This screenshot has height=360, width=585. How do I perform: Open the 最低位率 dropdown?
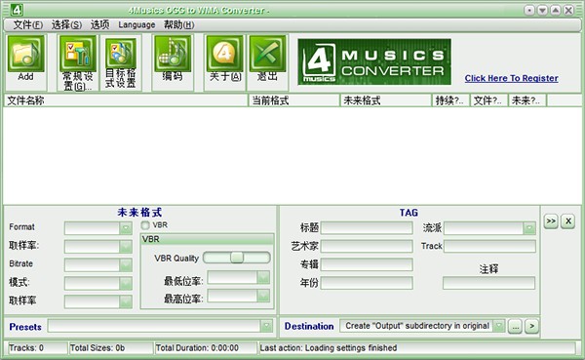pos(263,277)
